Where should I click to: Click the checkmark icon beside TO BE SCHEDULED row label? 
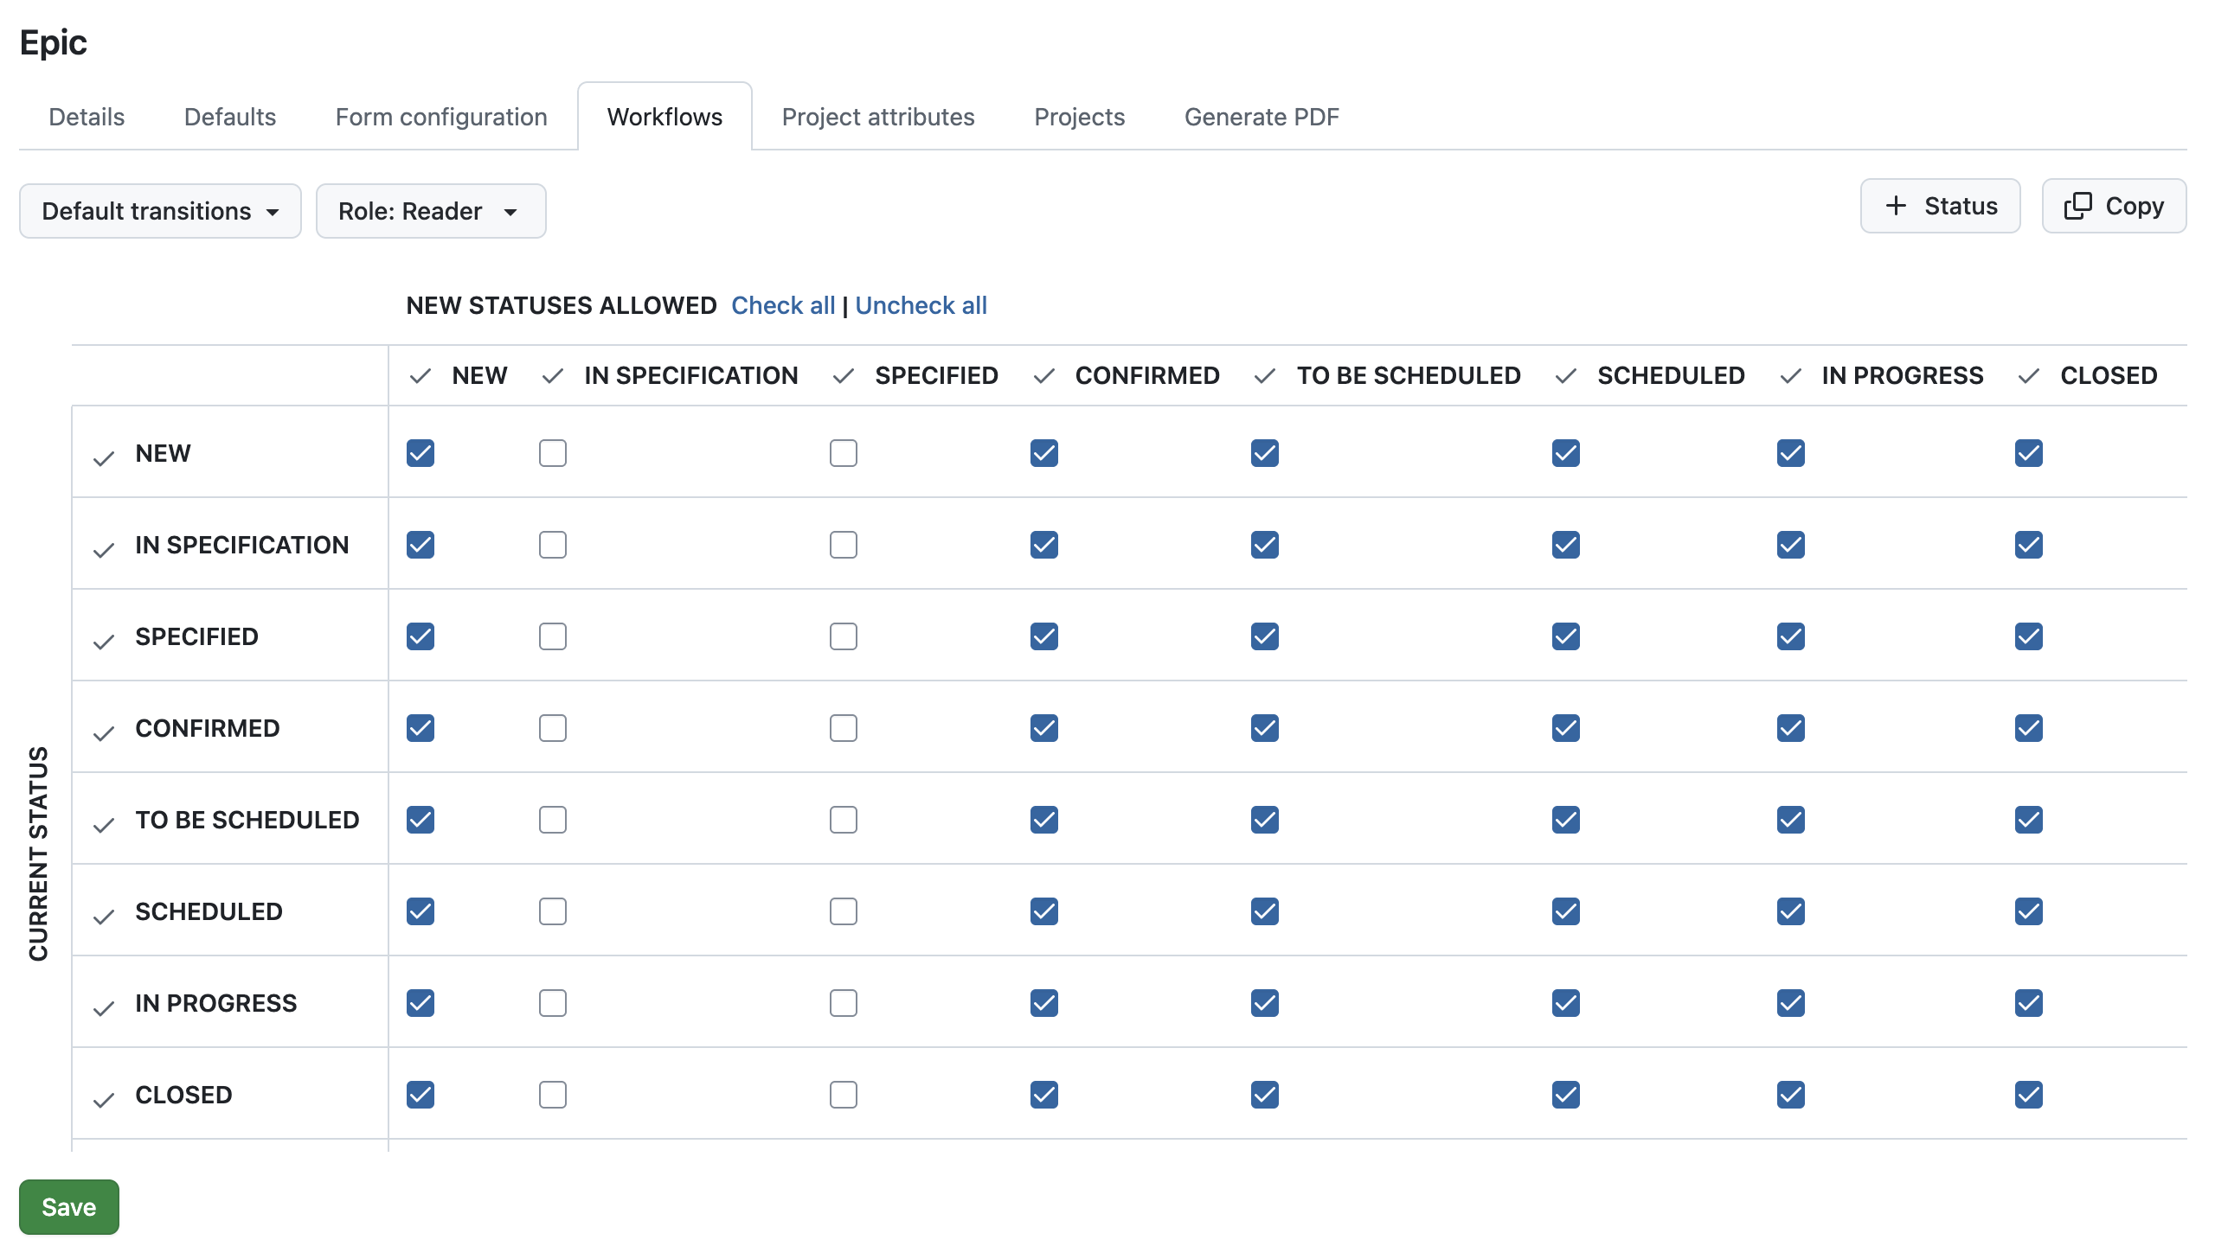coord(104,826)
